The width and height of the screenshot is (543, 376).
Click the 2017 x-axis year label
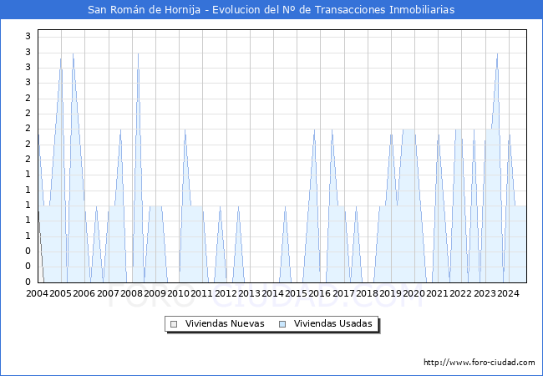343,293
